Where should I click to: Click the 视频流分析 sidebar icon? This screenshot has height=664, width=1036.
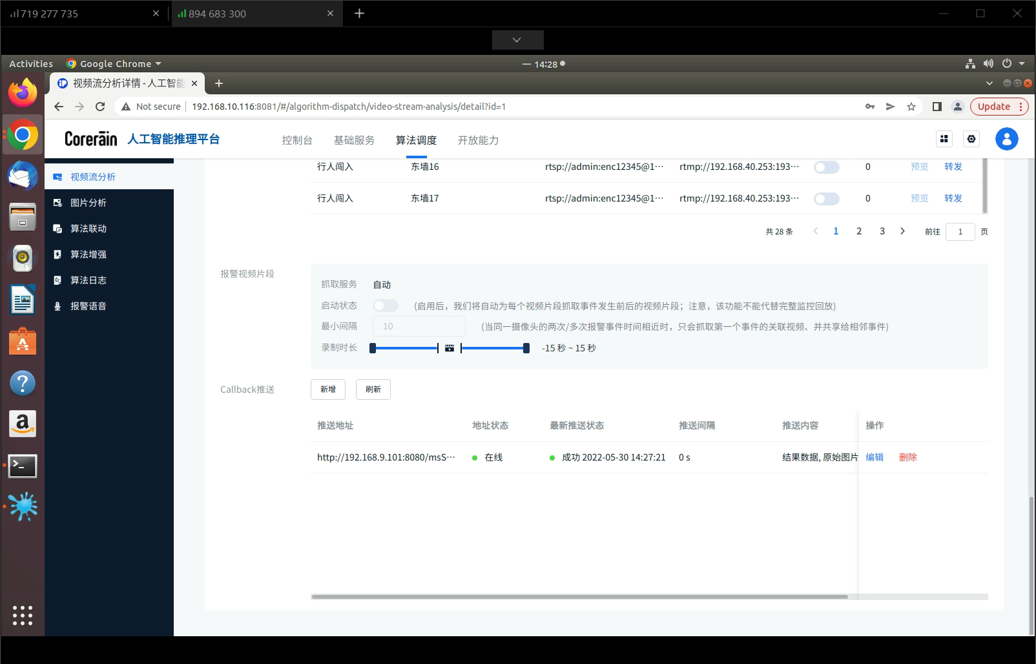[x=57, y=177]
